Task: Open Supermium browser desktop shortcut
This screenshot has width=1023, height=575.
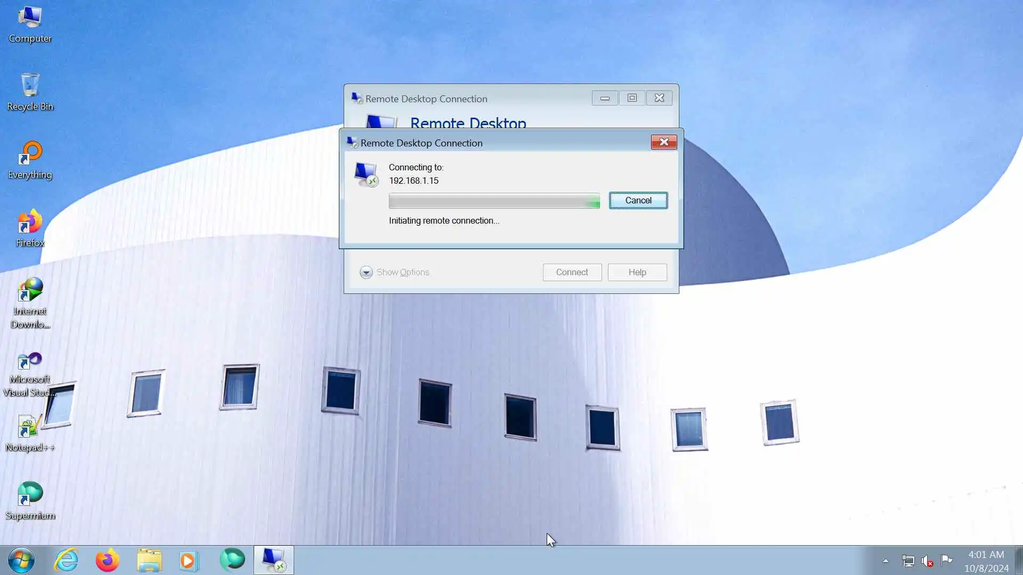Action: [30, 500]
